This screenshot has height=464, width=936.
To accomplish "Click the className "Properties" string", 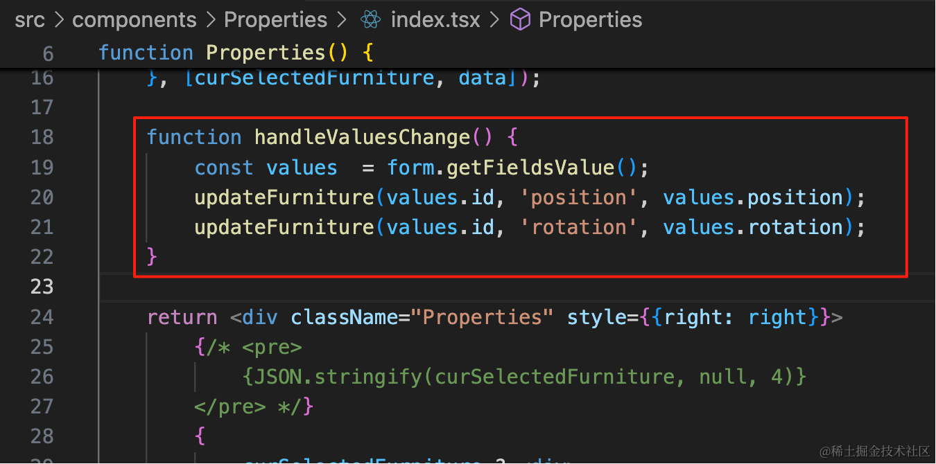I will (x=482, y=317).
